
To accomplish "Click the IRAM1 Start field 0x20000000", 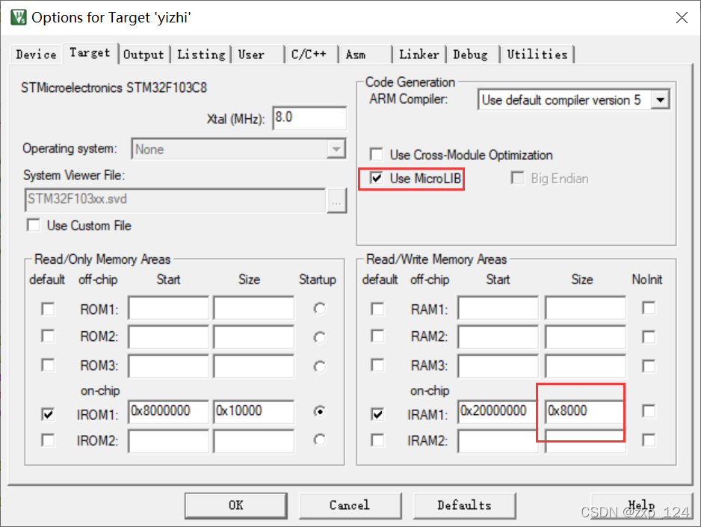I will 498,411.
